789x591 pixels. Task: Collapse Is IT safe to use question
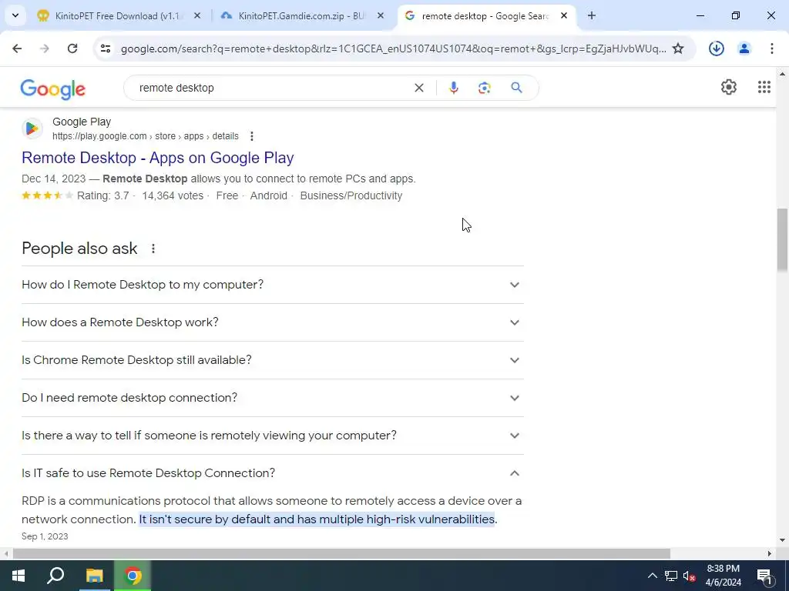coord(272,473)
